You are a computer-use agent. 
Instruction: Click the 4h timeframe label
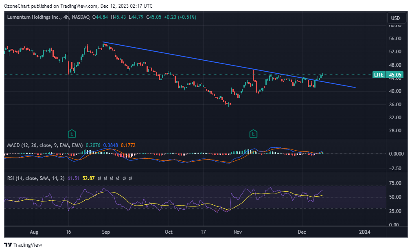pos(66,17)
